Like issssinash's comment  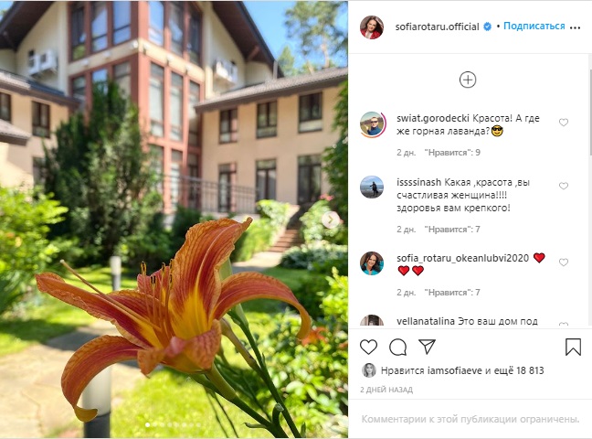pos(564,186)
